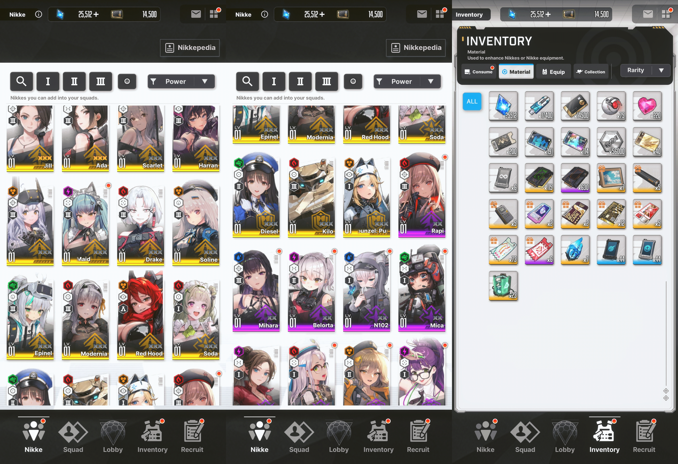Image resolution: width=678 pixels, height=464 pixels.
Task: Open Squad from the left bottom navigation
Action: 73,437
